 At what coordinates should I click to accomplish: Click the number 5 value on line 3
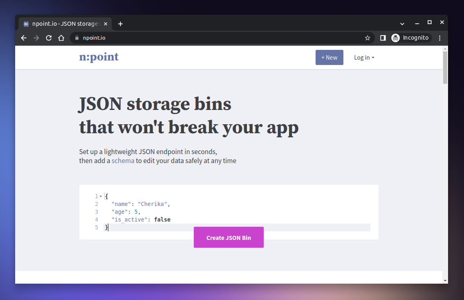click(136, 212)
